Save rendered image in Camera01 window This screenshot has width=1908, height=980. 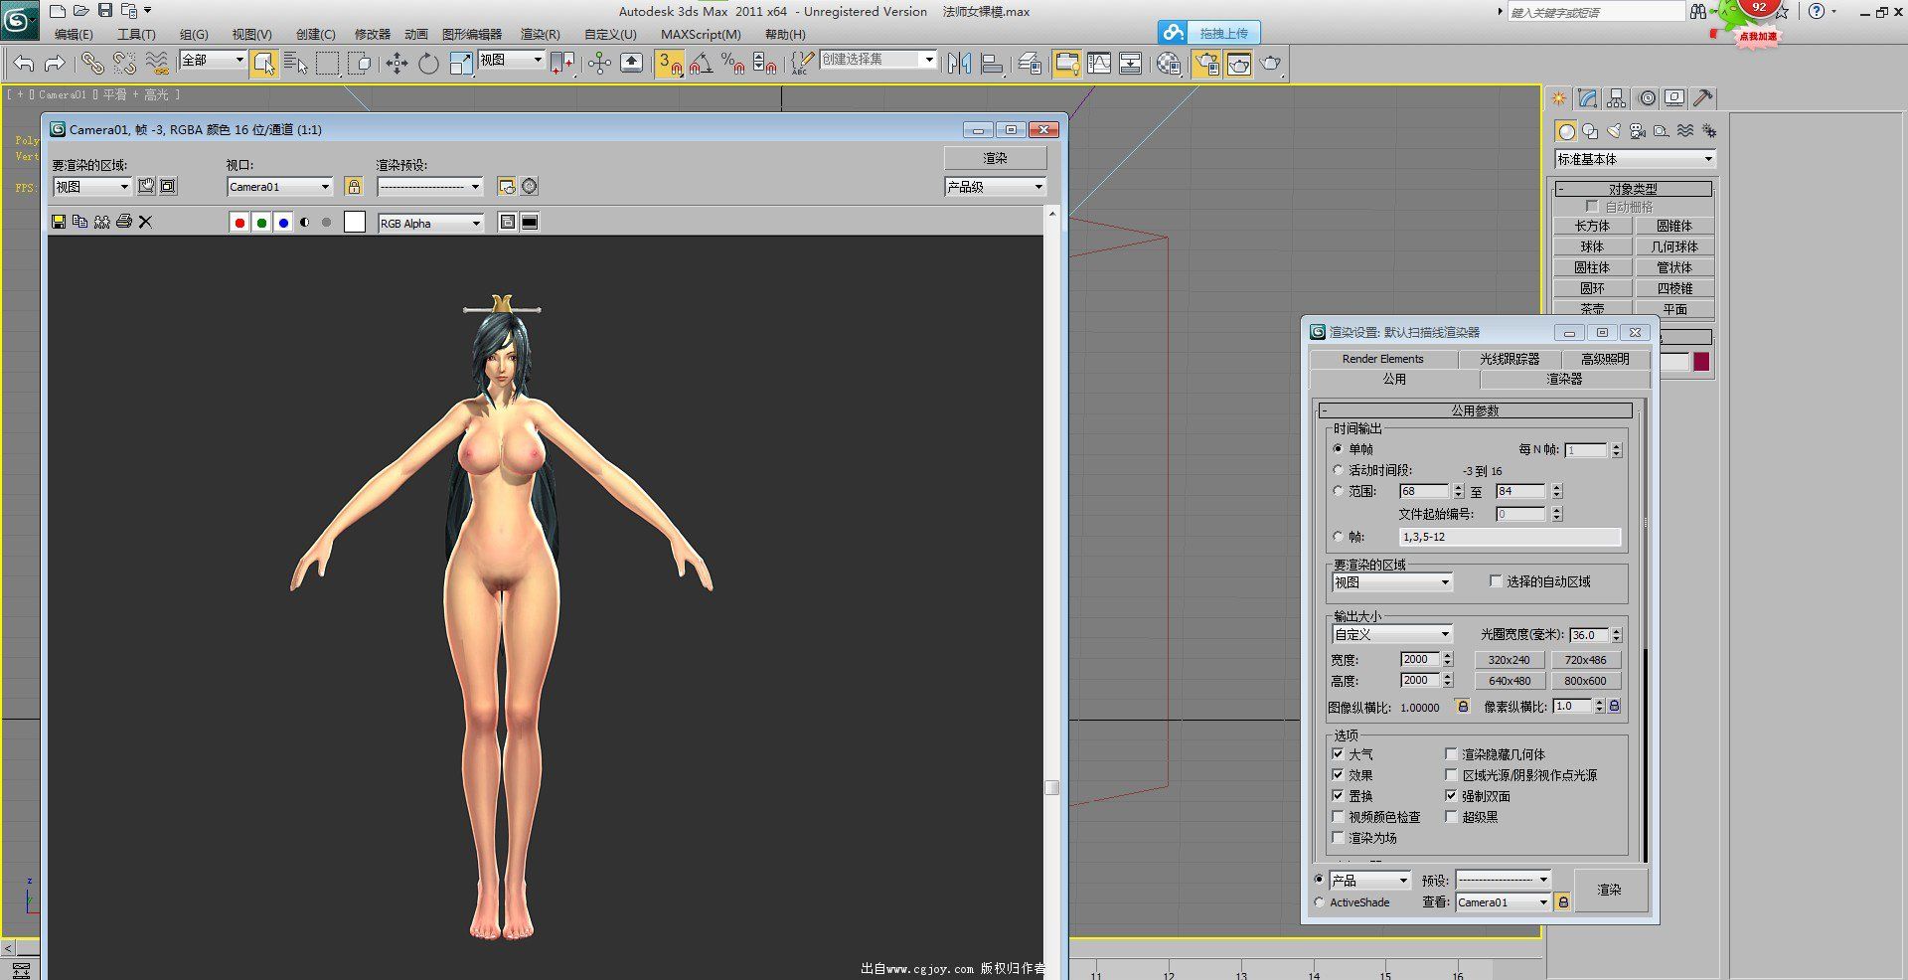click(x=59, y=222)
